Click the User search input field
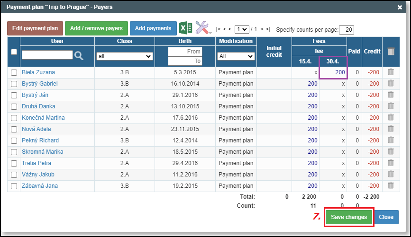 (47, 55)
